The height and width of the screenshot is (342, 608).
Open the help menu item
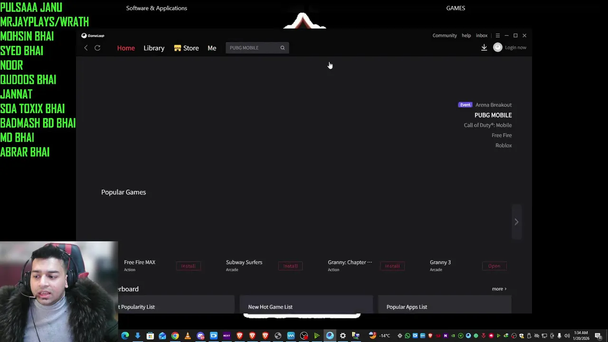pos(466,36)
